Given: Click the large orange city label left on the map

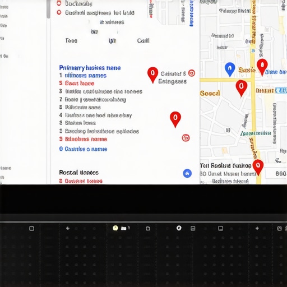Looking at the screenshot, I should click(x=210, y=93).
